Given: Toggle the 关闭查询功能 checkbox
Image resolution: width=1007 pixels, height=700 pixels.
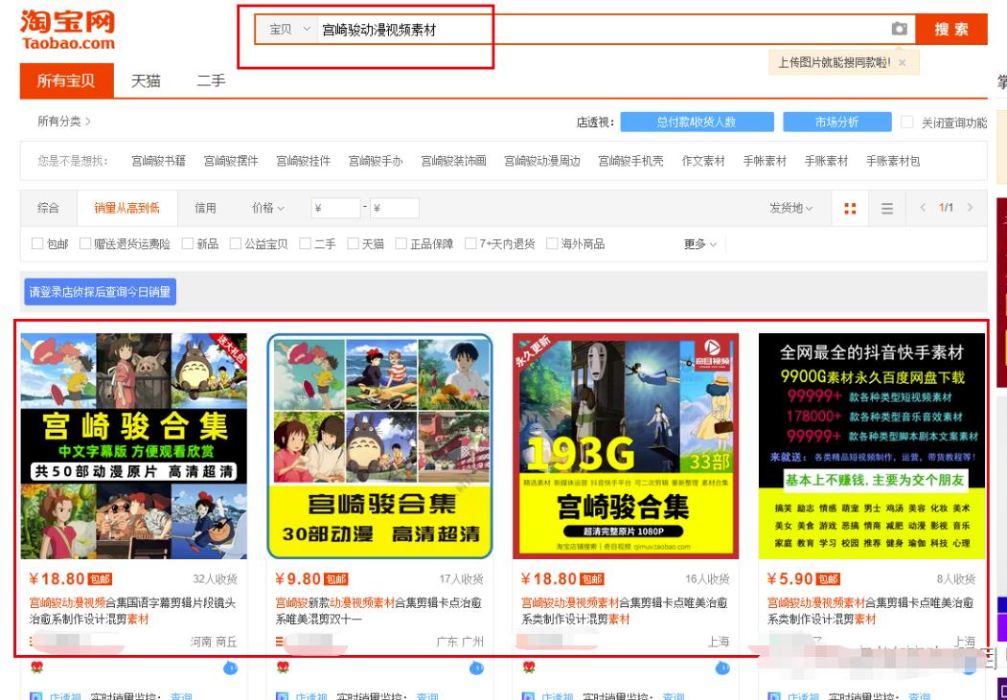Looking at the screenshot, I should click(906, 122).
